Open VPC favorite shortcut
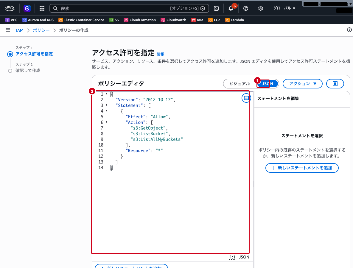This screenshot has width=353, height=268. [x=11, y=20]
